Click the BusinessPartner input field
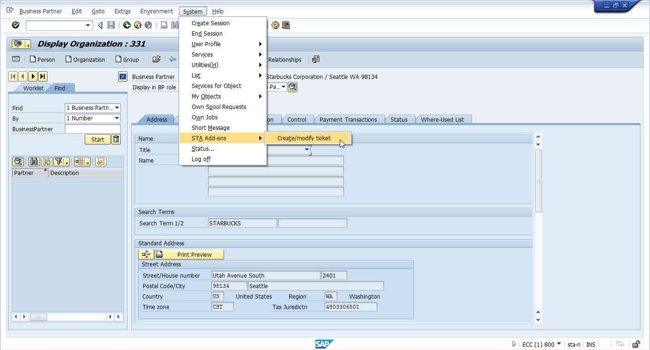Viewport: 650px width, 350px height. [x=93, y=129]
